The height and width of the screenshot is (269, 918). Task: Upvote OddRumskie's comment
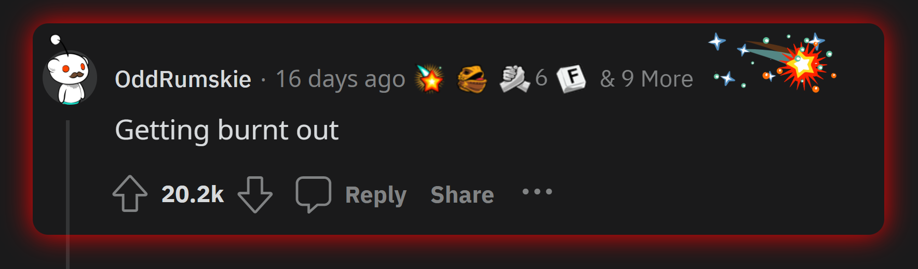[x=130, y=194]
